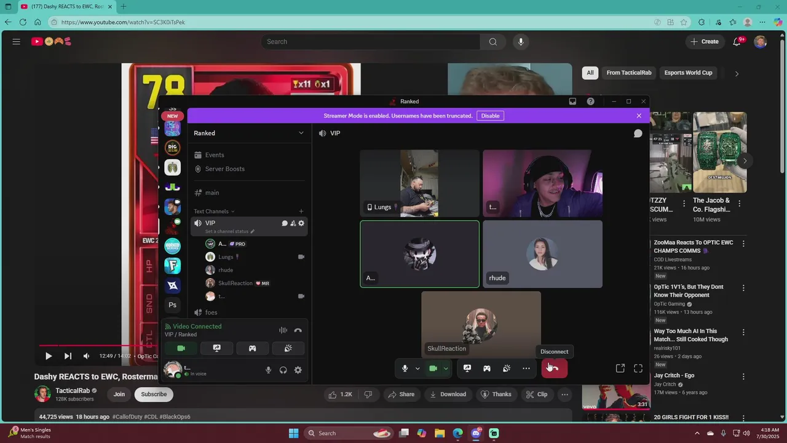Open chat for the VIP channel in sidebar
787x443 pixels.
(285, 223)
